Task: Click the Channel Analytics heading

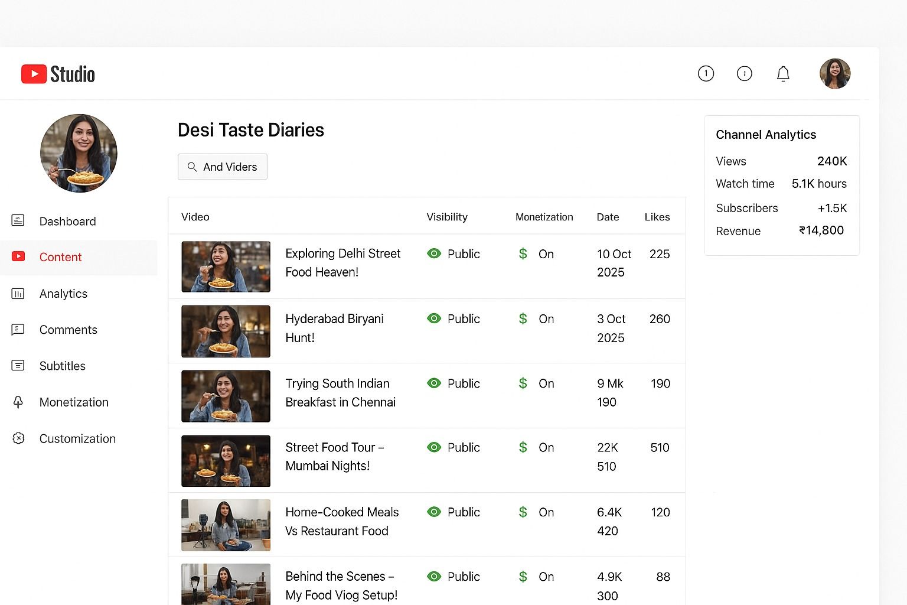Action: (x=766, y=135)
